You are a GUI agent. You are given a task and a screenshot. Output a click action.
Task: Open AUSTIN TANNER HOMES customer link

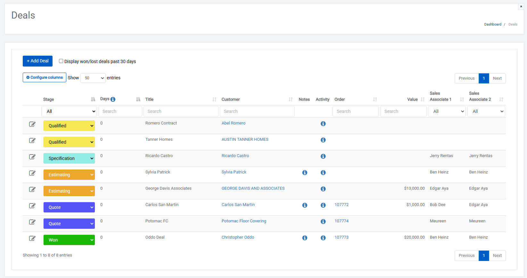pos(245,139)
